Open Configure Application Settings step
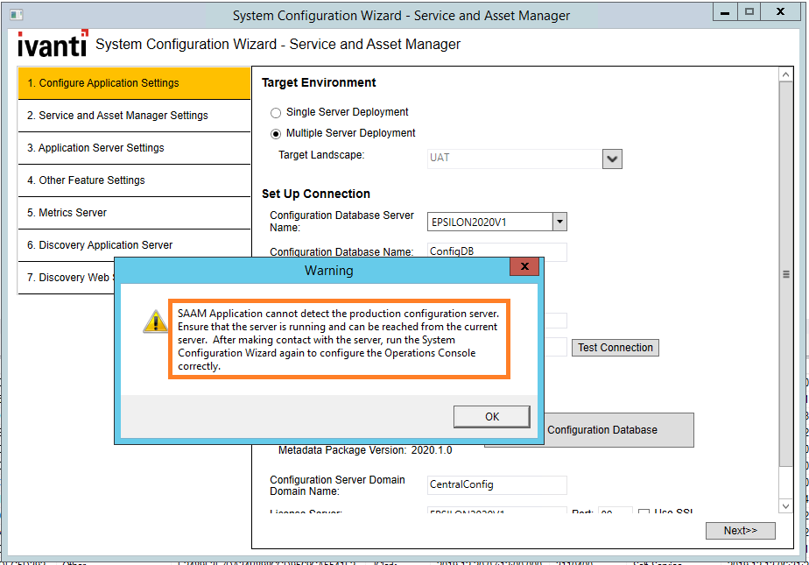809x565 pixels. pyautogui.click(x=134, y=83)
